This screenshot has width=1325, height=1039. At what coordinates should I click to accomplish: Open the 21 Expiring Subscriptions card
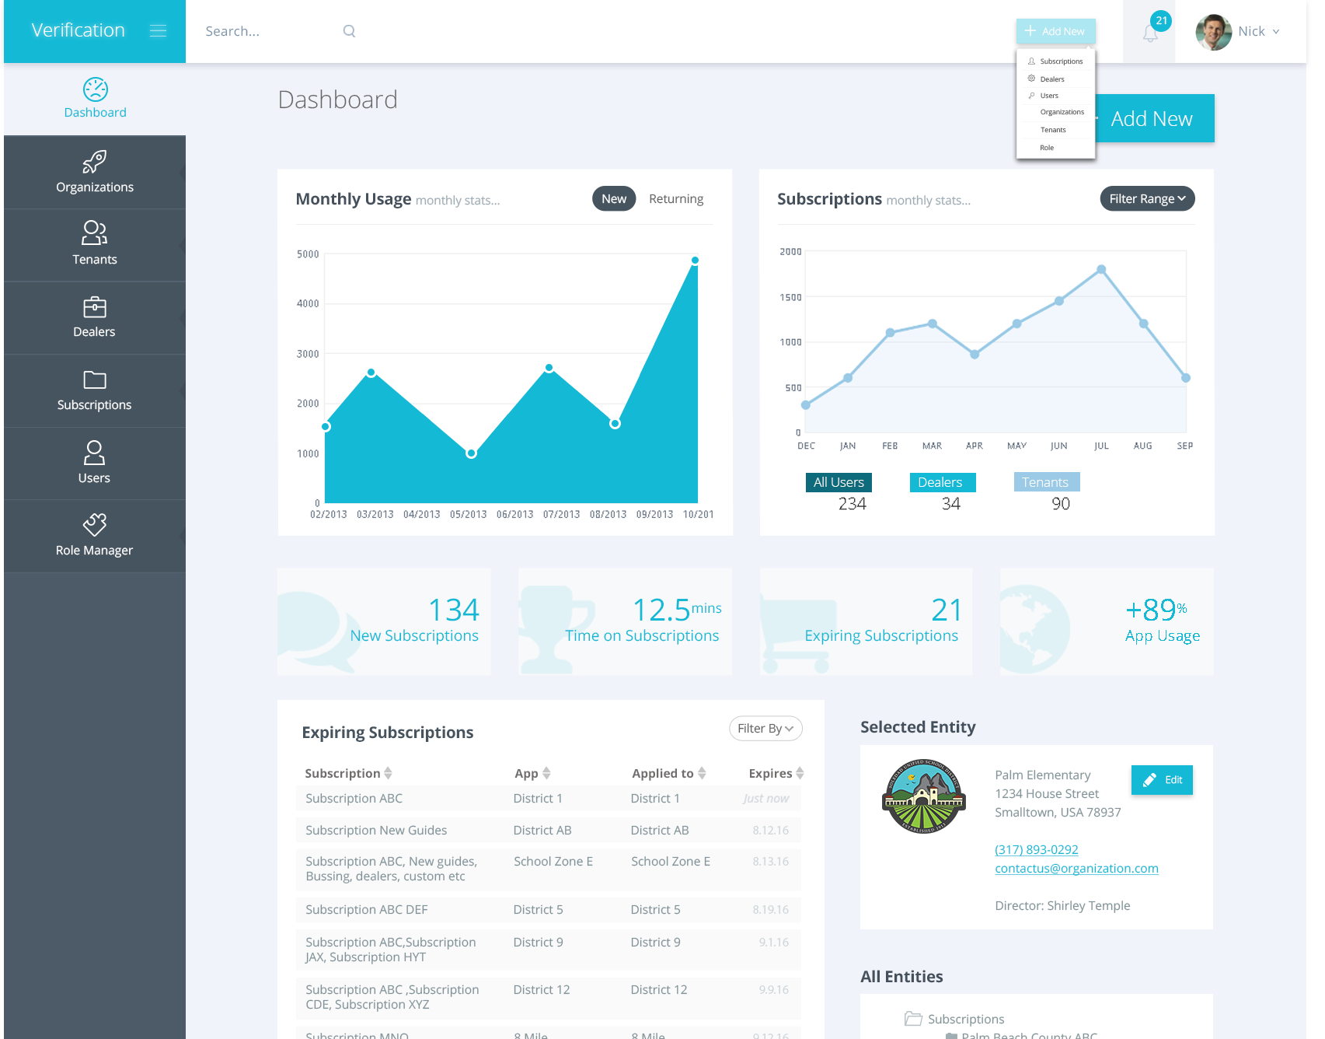(866, 621)
